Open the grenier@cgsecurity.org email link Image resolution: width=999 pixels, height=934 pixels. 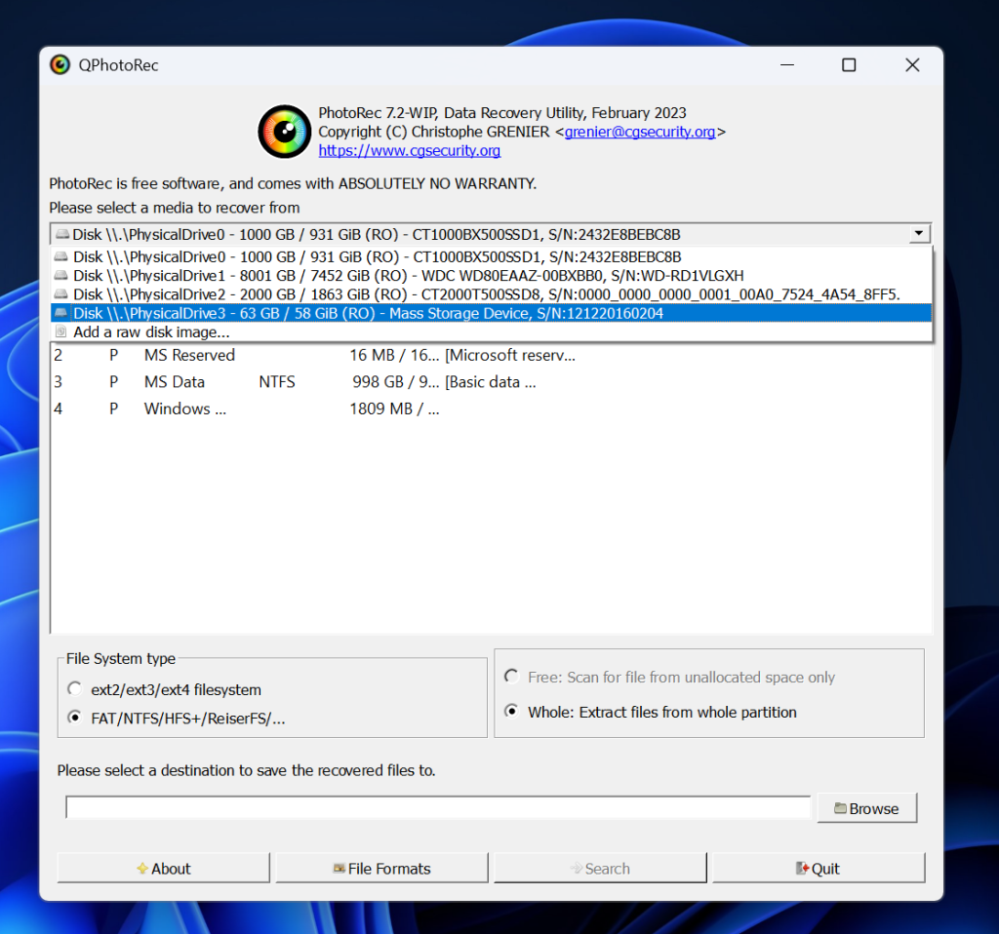pos(640,132)
